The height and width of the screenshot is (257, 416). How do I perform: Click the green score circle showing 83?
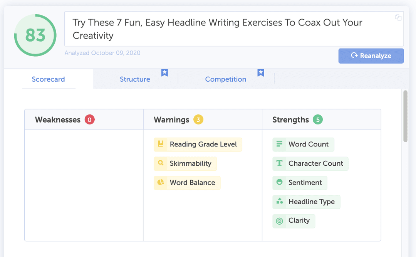[x=35, y=35]
